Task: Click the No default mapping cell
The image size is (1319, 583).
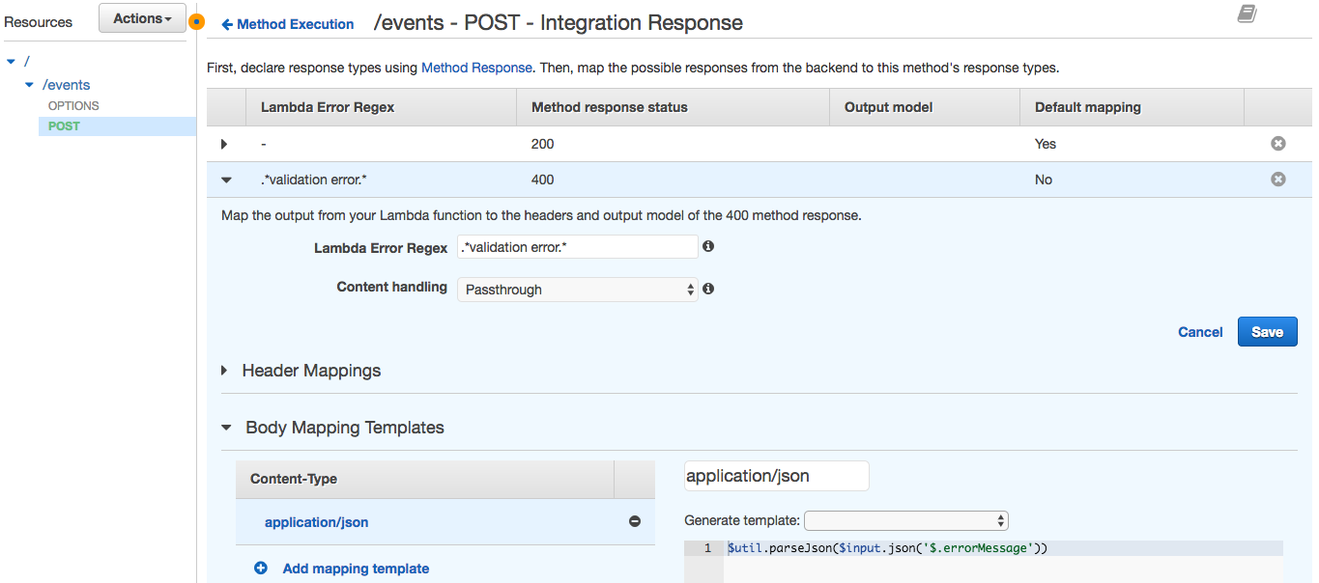Action: [1044, 180]
